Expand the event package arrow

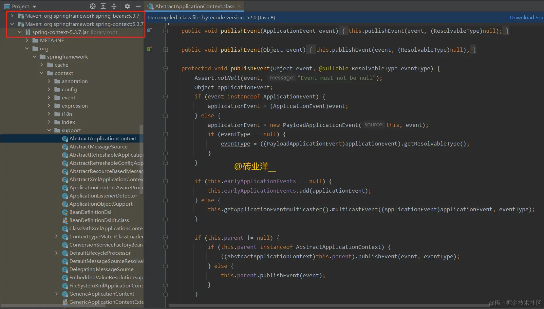49,97
